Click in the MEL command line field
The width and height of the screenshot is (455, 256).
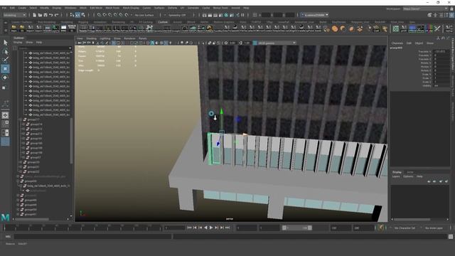(x=93, y=237)
